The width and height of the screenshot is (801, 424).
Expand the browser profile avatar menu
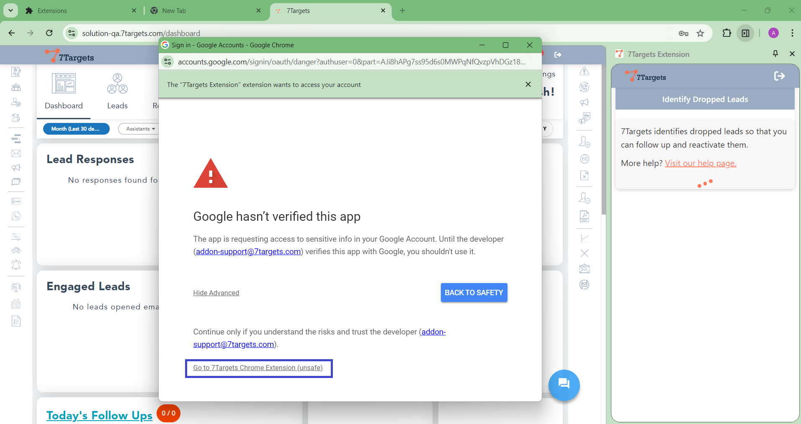(773, 33)
